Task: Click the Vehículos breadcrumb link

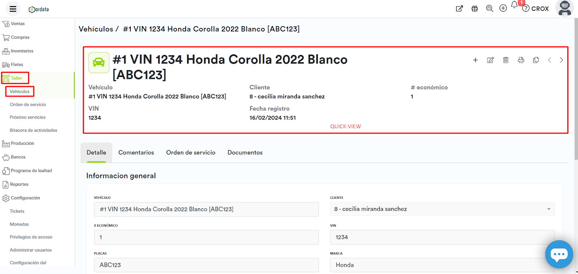Action: [x=96, y=29]
